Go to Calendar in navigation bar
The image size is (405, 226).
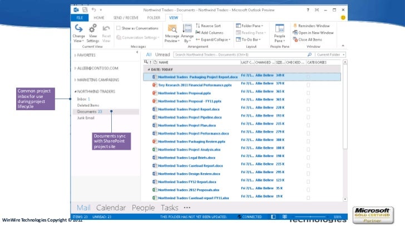pyautogui.click(x=111, y=208)
